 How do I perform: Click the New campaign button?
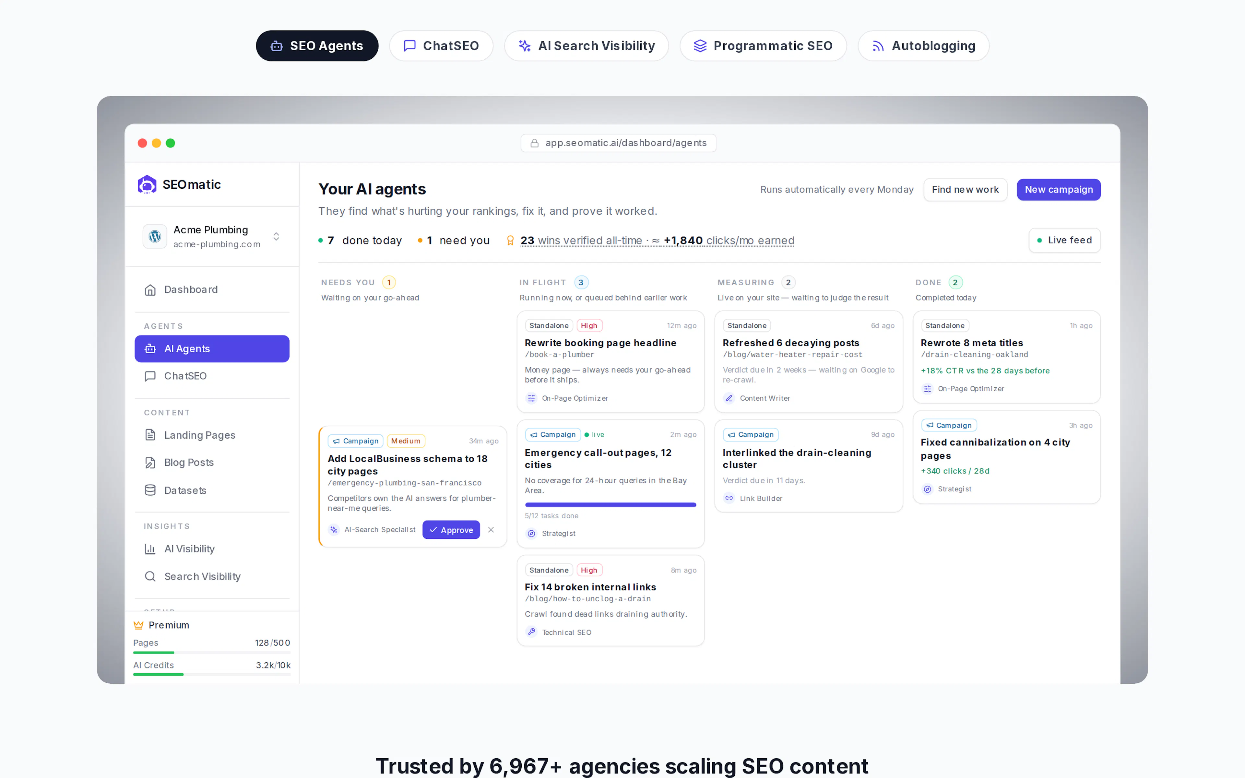pyautogui.click(x=1058, y=189)
